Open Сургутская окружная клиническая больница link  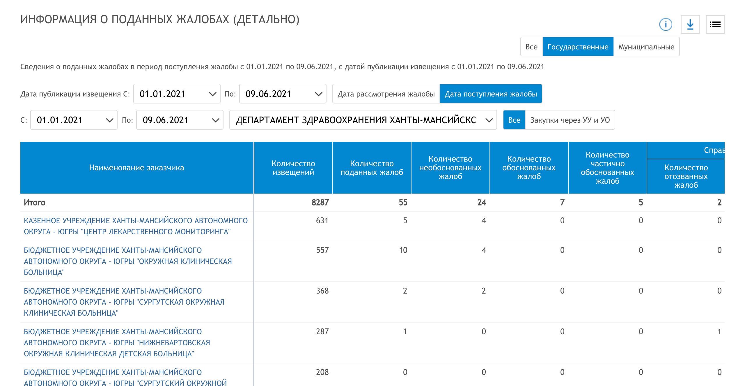pos(124,302)
